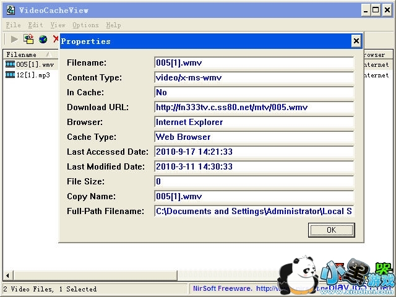Click the NirSoft Freeware link in status bar

pos(260,288)
